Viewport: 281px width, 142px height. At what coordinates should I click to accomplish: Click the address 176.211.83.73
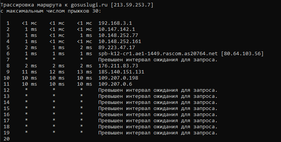coord(118,66)
